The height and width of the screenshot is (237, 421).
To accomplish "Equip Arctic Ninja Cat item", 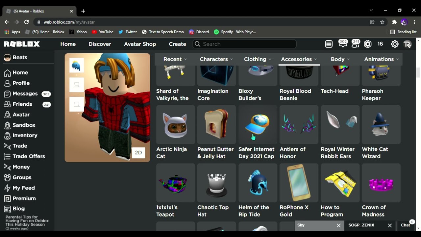I will point(175,125).
